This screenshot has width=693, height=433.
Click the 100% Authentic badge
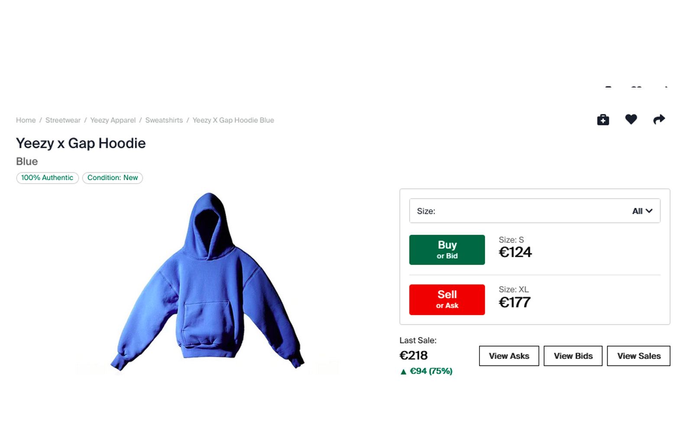coord(47,178)
